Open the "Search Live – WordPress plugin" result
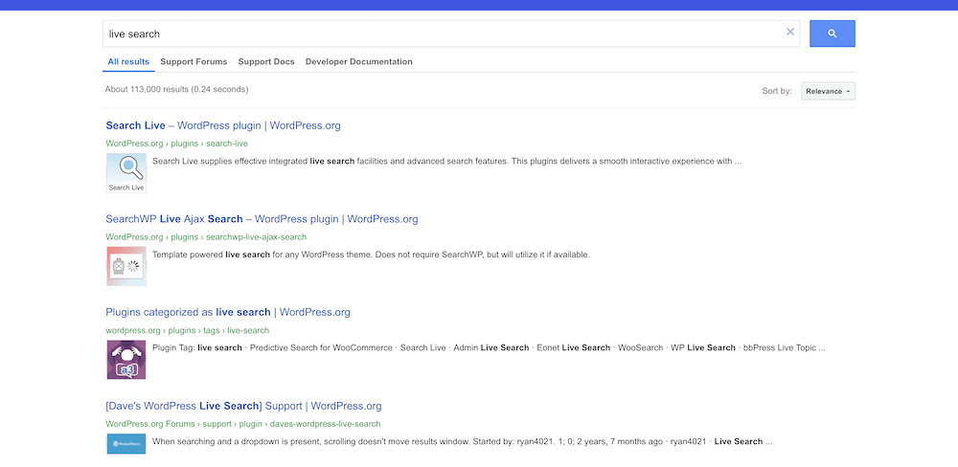 pos(223,125)
